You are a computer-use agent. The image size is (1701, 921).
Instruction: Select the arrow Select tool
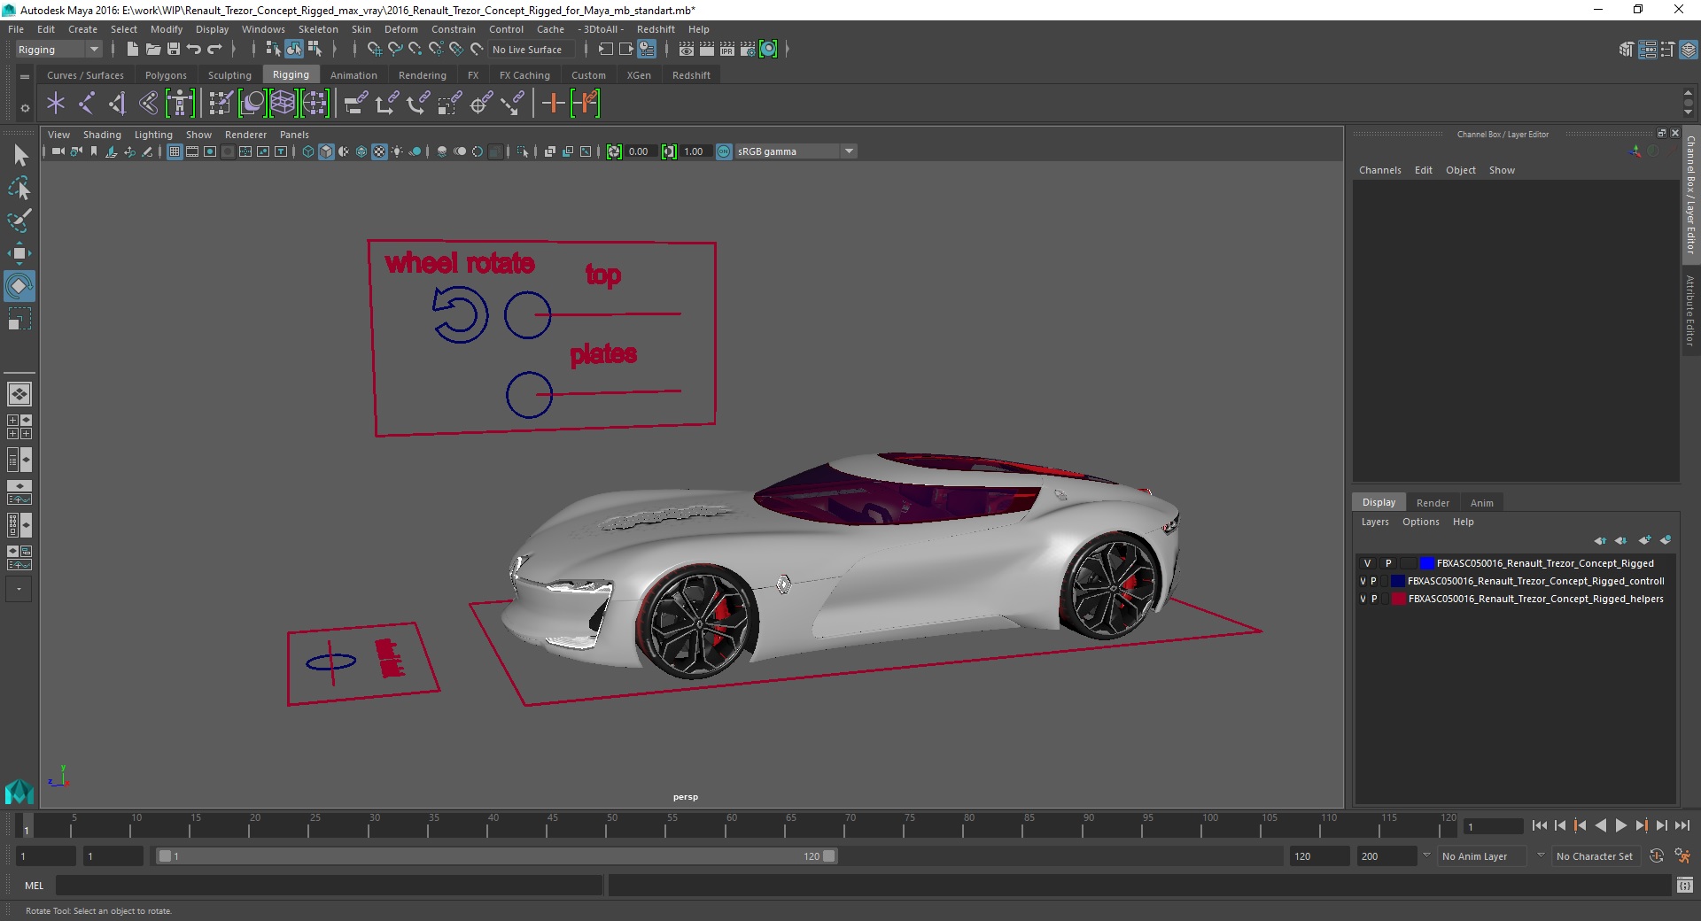coord(19,156)
